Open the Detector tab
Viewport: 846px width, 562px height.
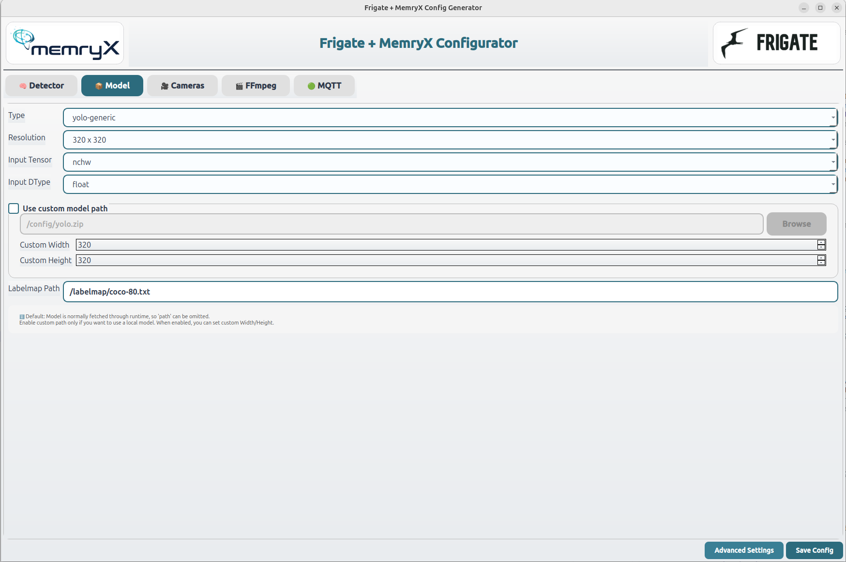pyautogui.click(x=42, y=86)
